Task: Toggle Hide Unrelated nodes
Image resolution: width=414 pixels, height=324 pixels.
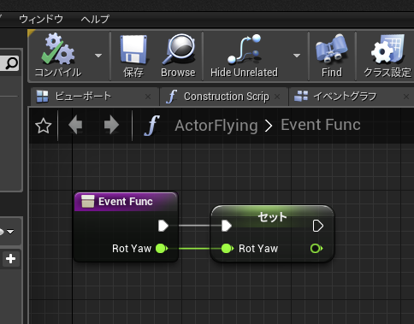Action: tap(244, 56)
